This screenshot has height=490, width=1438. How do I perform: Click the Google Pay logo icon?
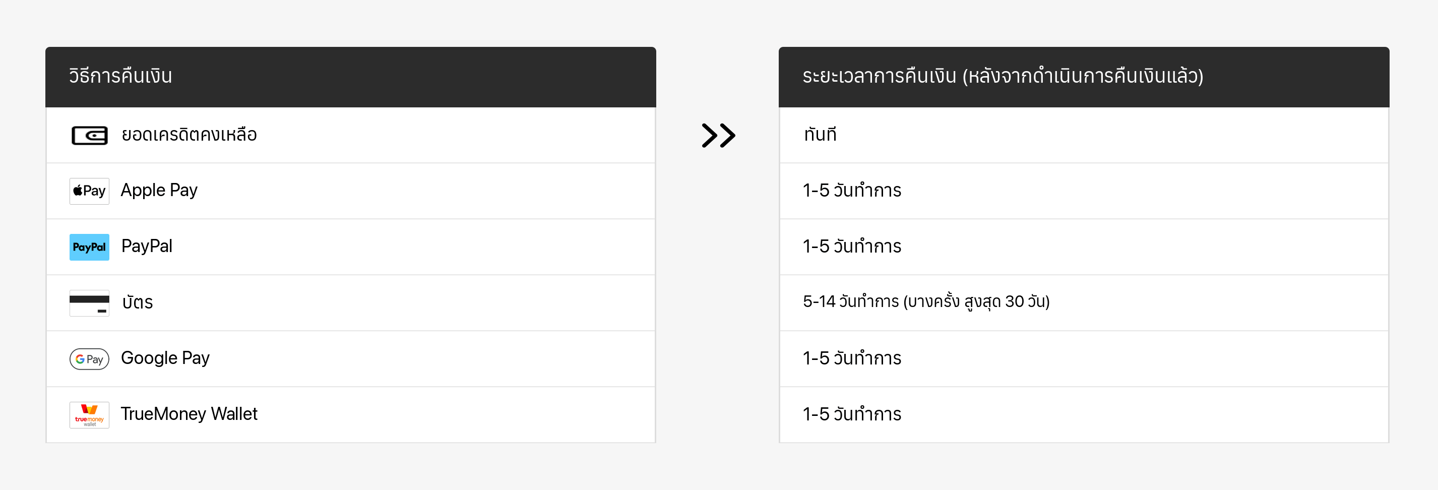pos(89,359)
